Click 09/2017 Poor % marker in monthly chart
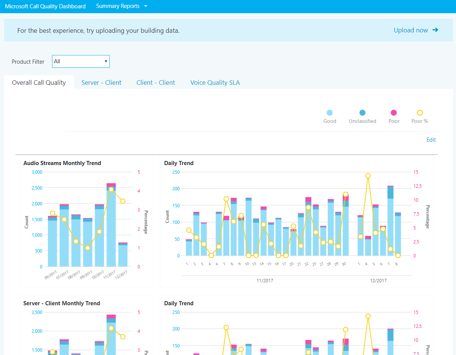 (88, 248)
